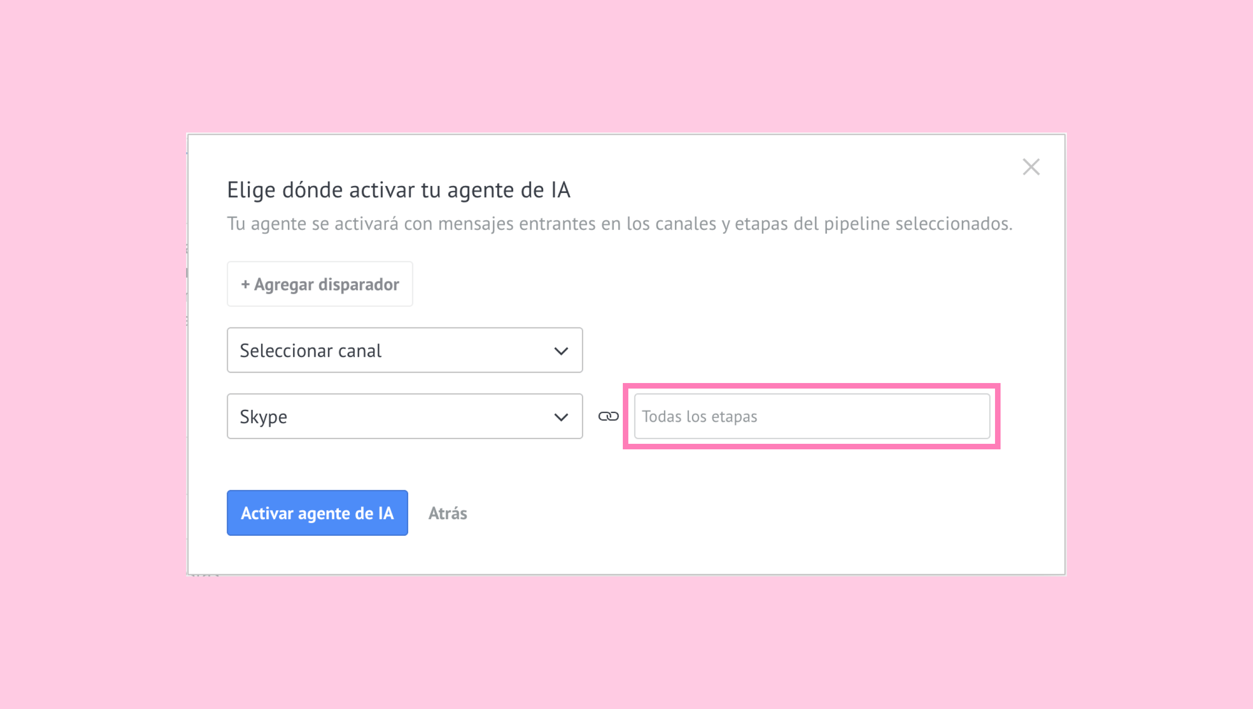This screenshot has width=1253, height=709.
Task: Add a trigger with "Agregar disparador"
Action: (x=320, y=284)
